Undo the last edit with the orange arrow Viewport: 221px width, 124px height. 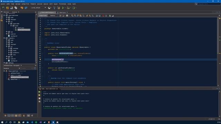pyautogui.click(x=22, y=8)
